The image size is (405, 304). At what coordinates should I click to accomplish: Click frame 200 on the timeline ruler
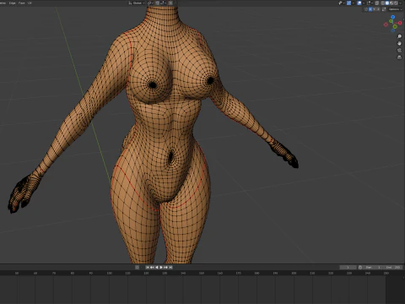294,273
